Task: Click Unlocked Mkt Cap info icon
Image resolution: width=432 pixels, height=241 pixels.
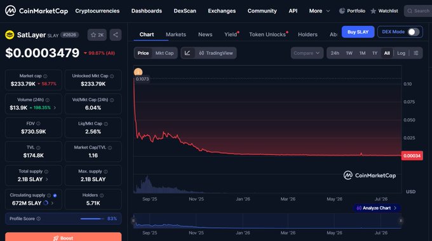Action: (112, 76)
